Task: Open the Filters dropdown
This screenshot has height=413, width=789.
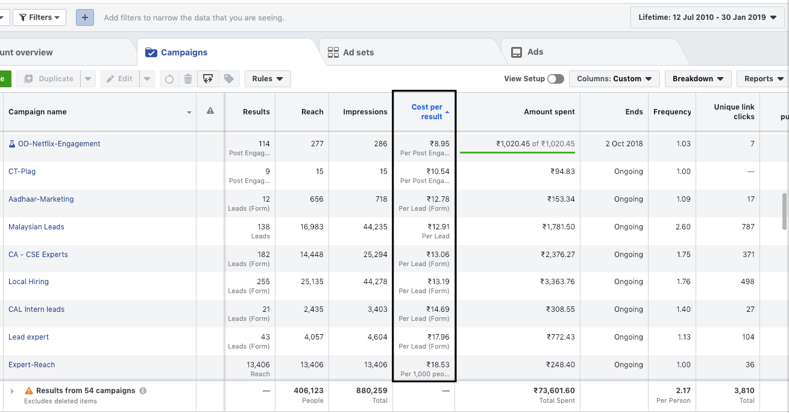Action: click(x=39, y=17)
